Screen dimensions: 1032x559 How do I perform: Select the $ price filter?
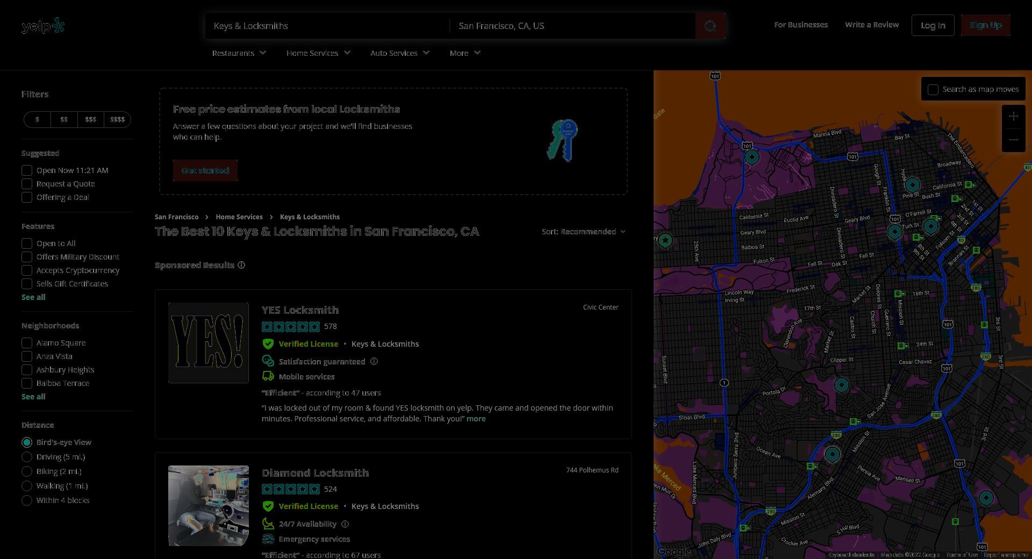[37, 119]
